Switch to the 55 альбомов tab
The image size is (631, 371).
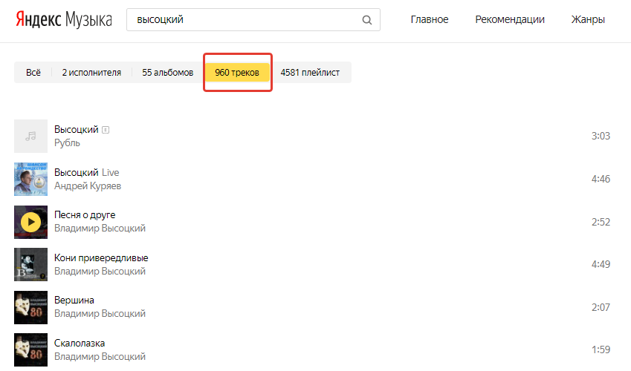(167, 73)
